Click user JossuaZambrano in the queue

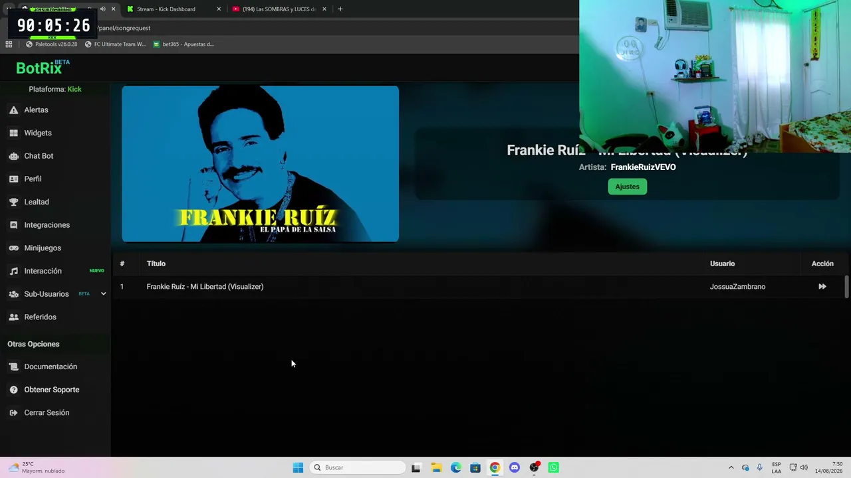point(737,287)
